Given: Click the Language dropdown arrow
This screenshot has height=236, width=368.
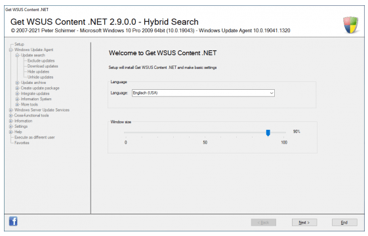Looking at the screenshot, I should [x=272, y=93].
